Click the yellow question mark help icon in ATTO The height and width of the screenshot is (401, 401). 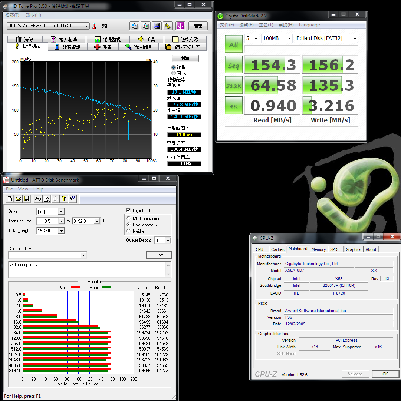pyautogui.click(x=64, y=199)
